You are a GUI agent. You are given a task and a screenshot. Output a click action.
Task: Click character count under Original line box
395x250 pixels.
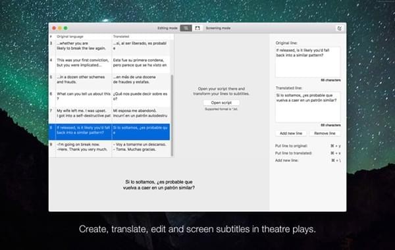click(330, 80)
